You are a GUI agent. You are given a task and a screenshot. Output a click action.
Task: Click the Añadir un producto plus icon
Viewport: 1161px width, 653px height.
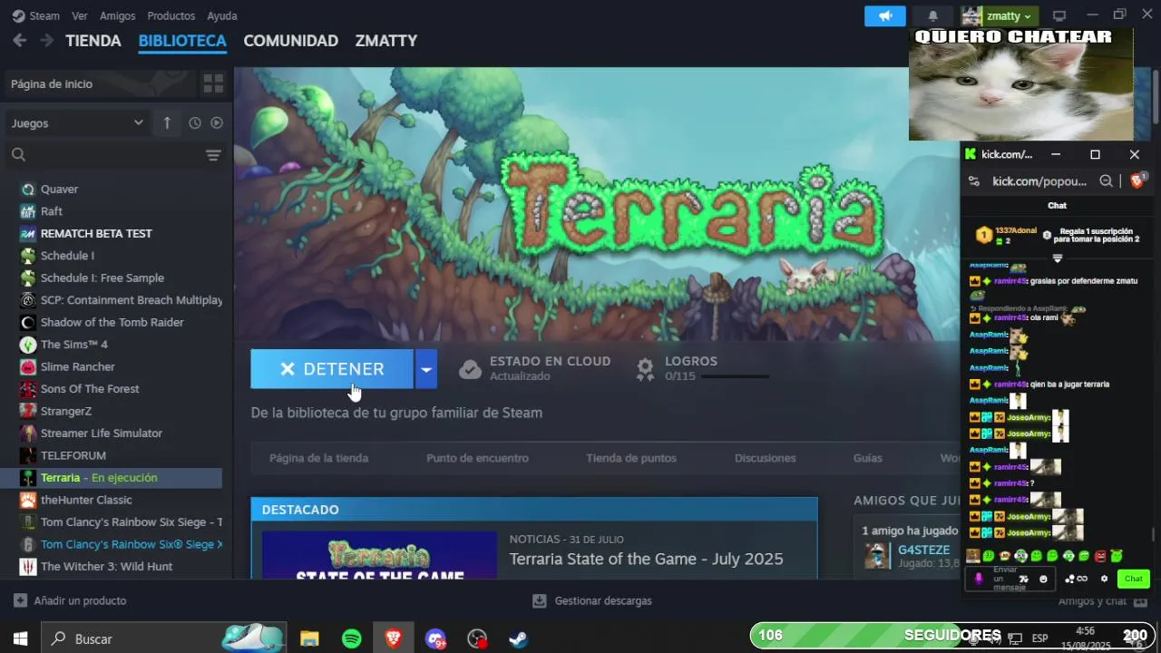click(20, 600)
